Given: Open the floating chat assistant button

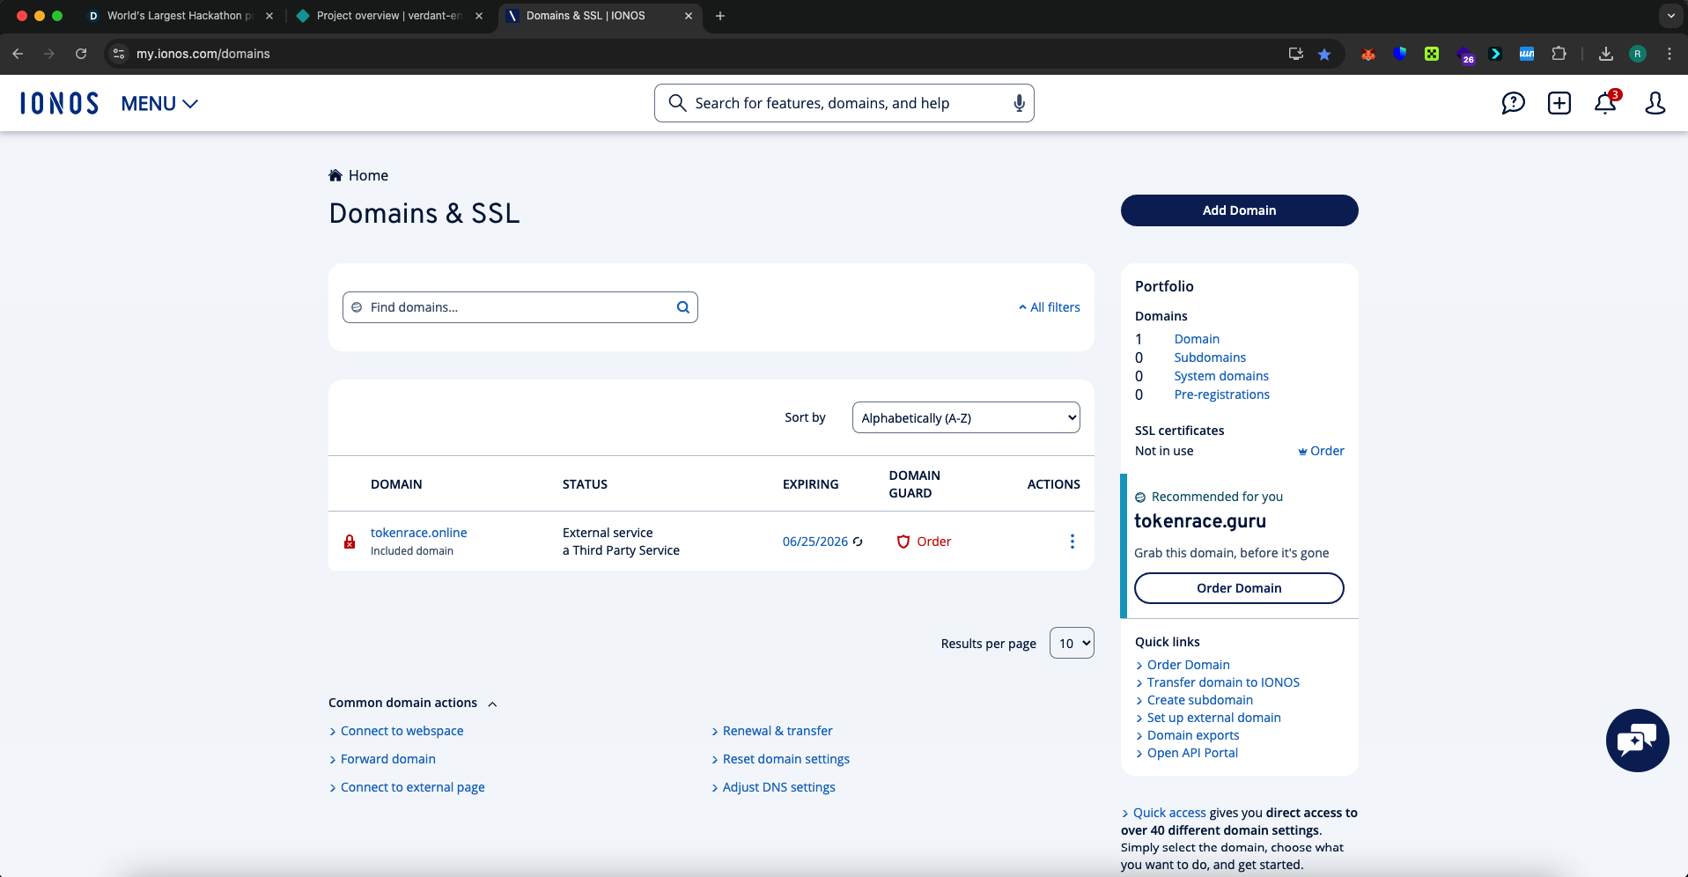Looking at the screenshot, I should 1637,741.
